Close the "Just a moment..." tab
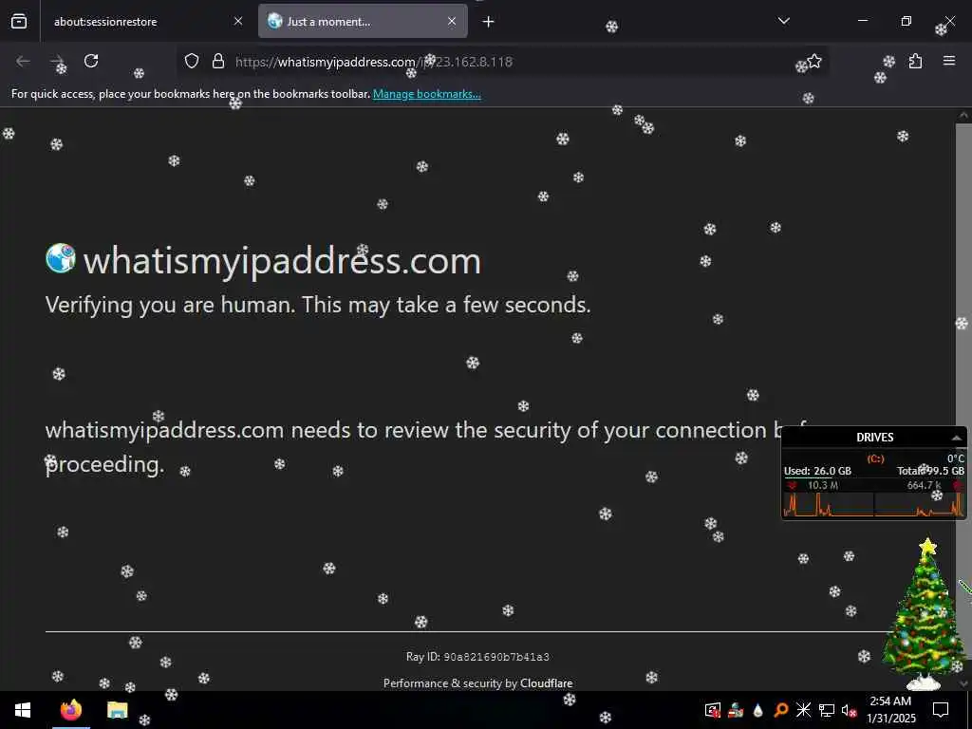The image size is (972, 729). 452,21
